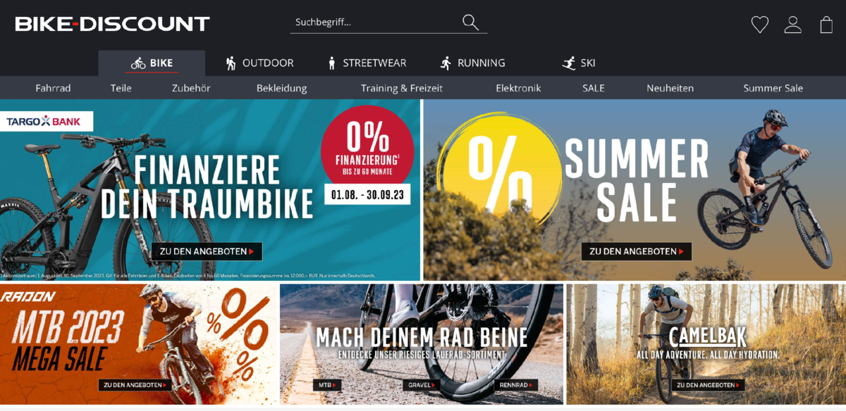Switch to the Running tab

[x=472, y=63]
